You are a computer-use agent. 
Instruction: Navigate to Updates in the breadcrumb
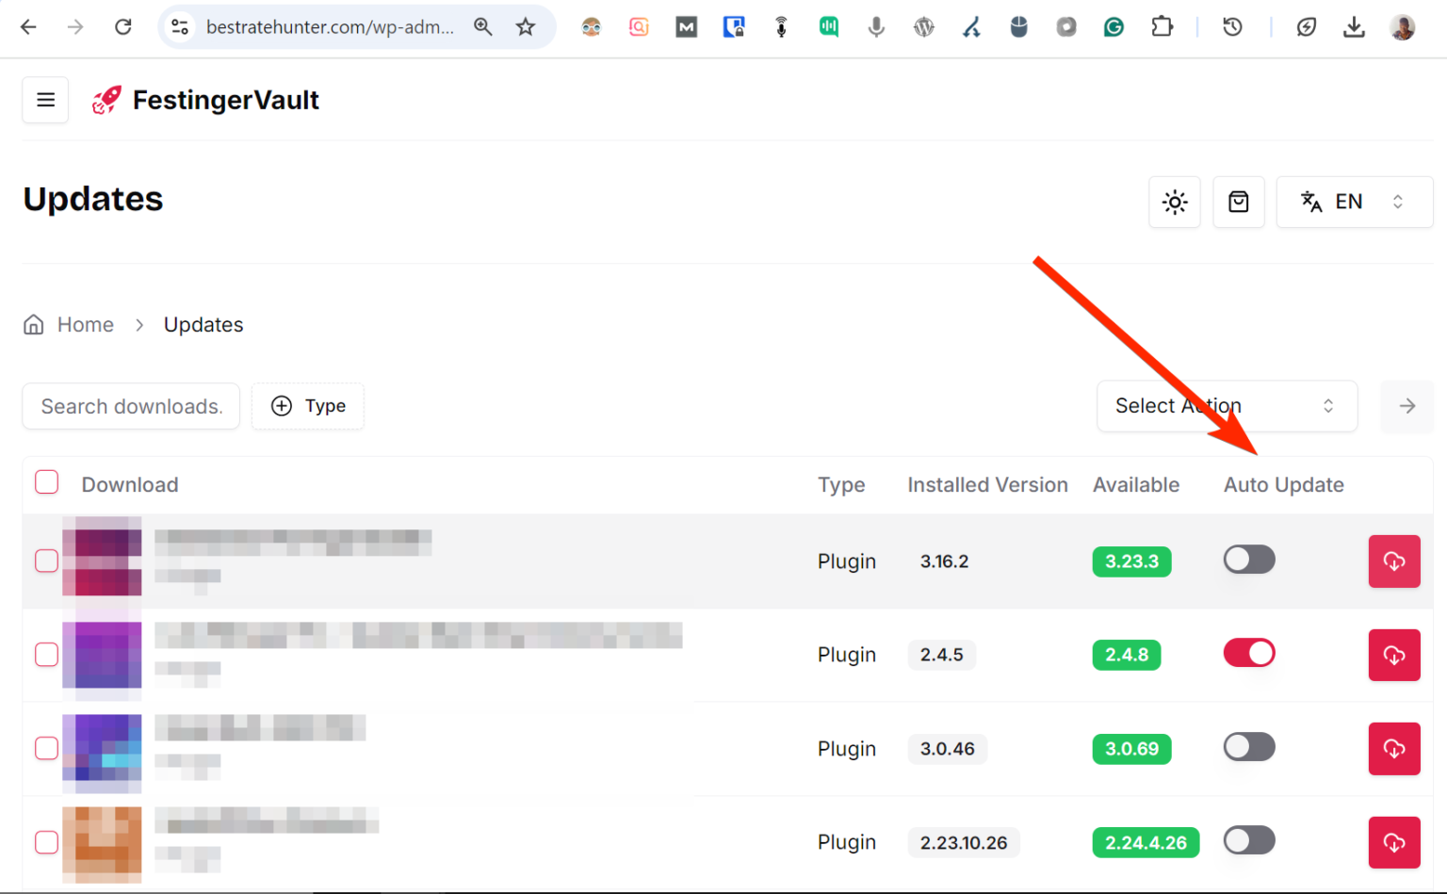(x=203, y=324)
